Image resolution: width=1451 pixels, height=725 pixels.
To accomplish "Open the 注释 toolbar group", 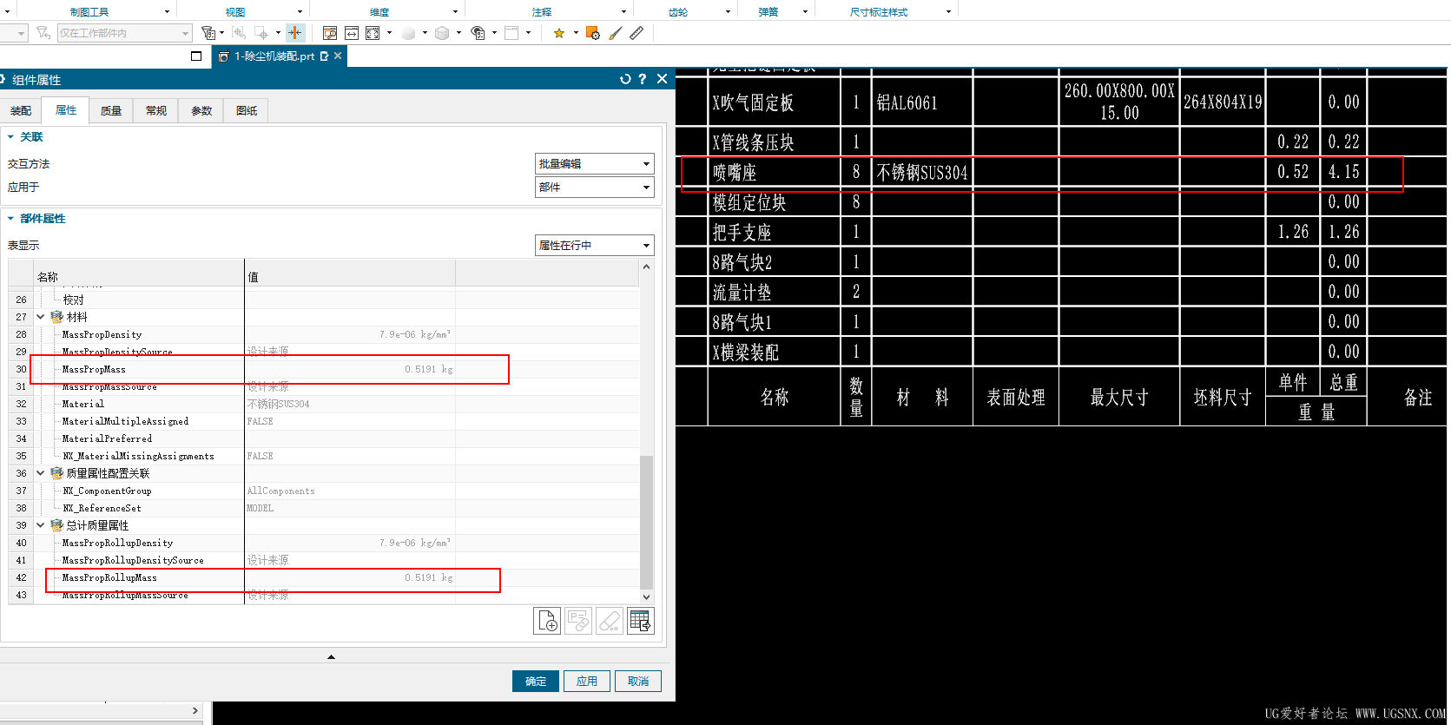I will click(542, 12).
